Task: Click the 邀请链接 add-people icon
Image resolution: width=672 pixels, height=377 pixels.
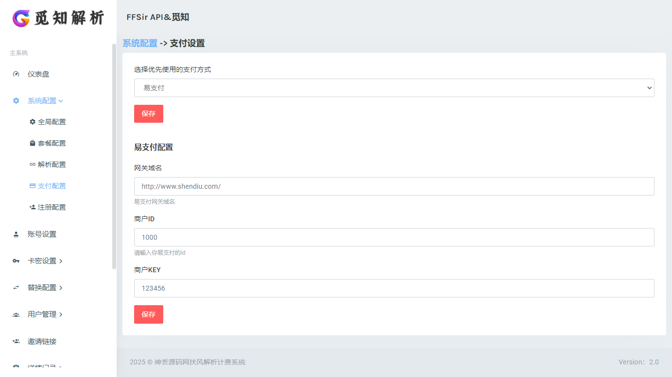Action: 16,342
